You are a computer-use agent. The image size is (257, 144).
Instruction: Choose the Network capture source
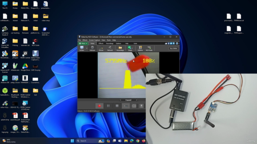(x=110, y=48)
